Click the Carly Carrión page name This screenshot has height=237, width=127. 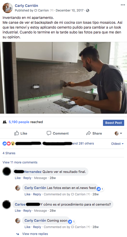tap(27, 6)
